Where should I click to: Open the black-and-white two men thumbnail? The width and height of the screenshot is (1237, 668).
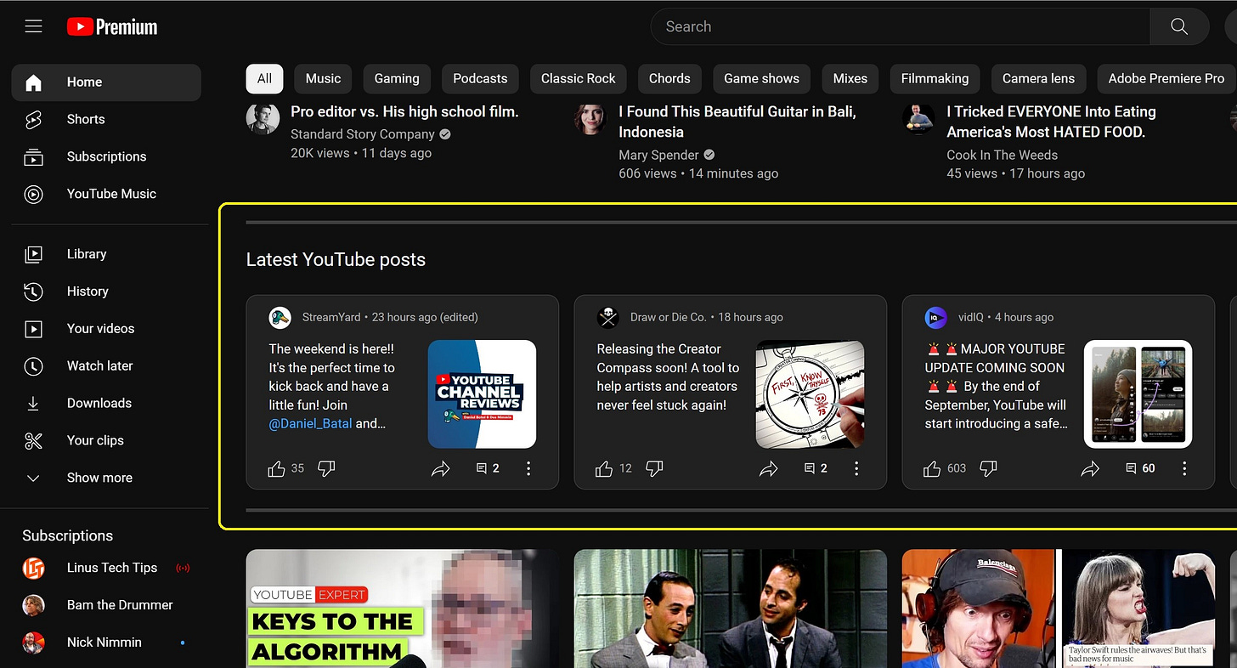click(x=731, y=609)
